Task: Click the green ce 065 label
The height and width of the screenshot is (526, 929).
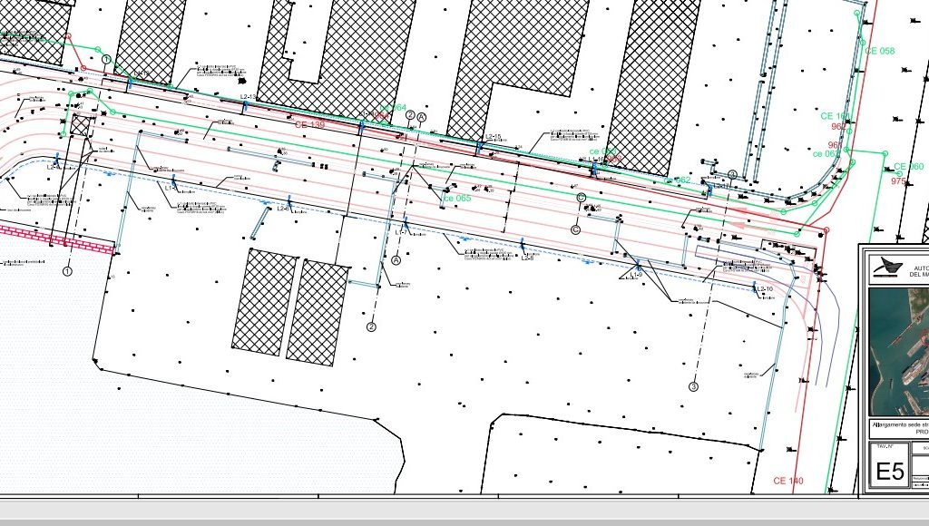Action: pos(456,198)
